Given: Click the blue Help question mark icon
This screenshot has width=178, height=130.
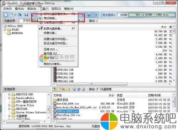Looking at the screenshot, I should [89, 15].
